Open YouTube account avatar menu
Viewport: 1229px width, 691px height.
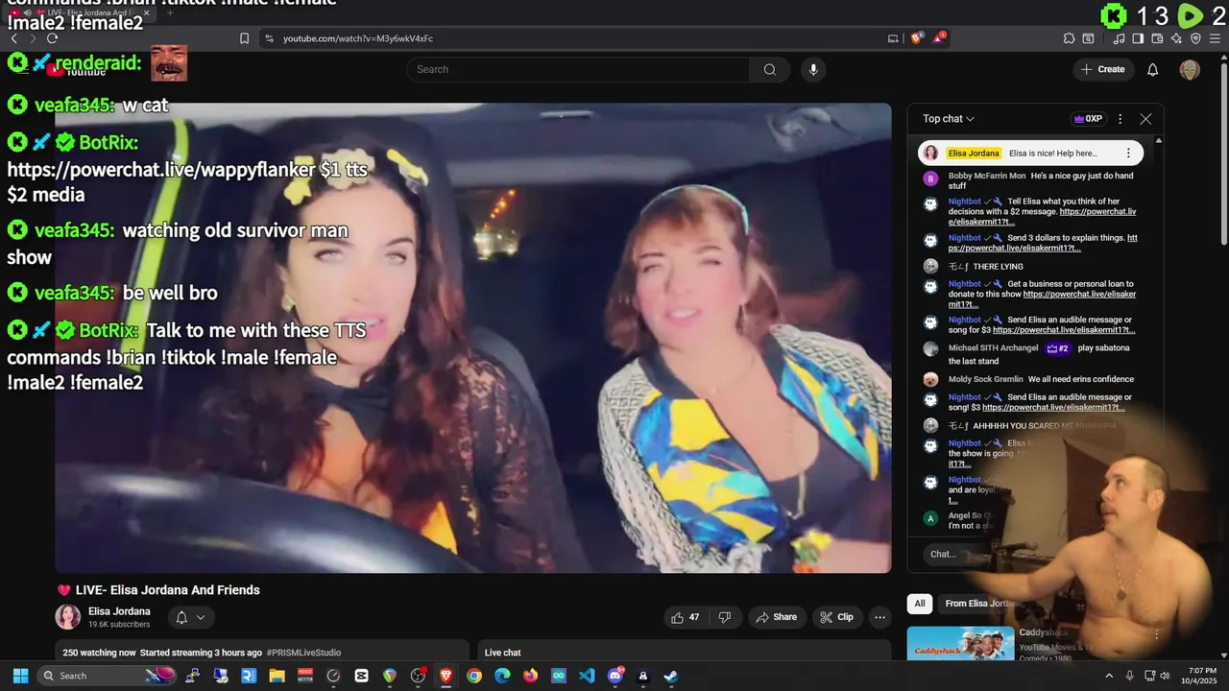click(x=1190, y=69)
